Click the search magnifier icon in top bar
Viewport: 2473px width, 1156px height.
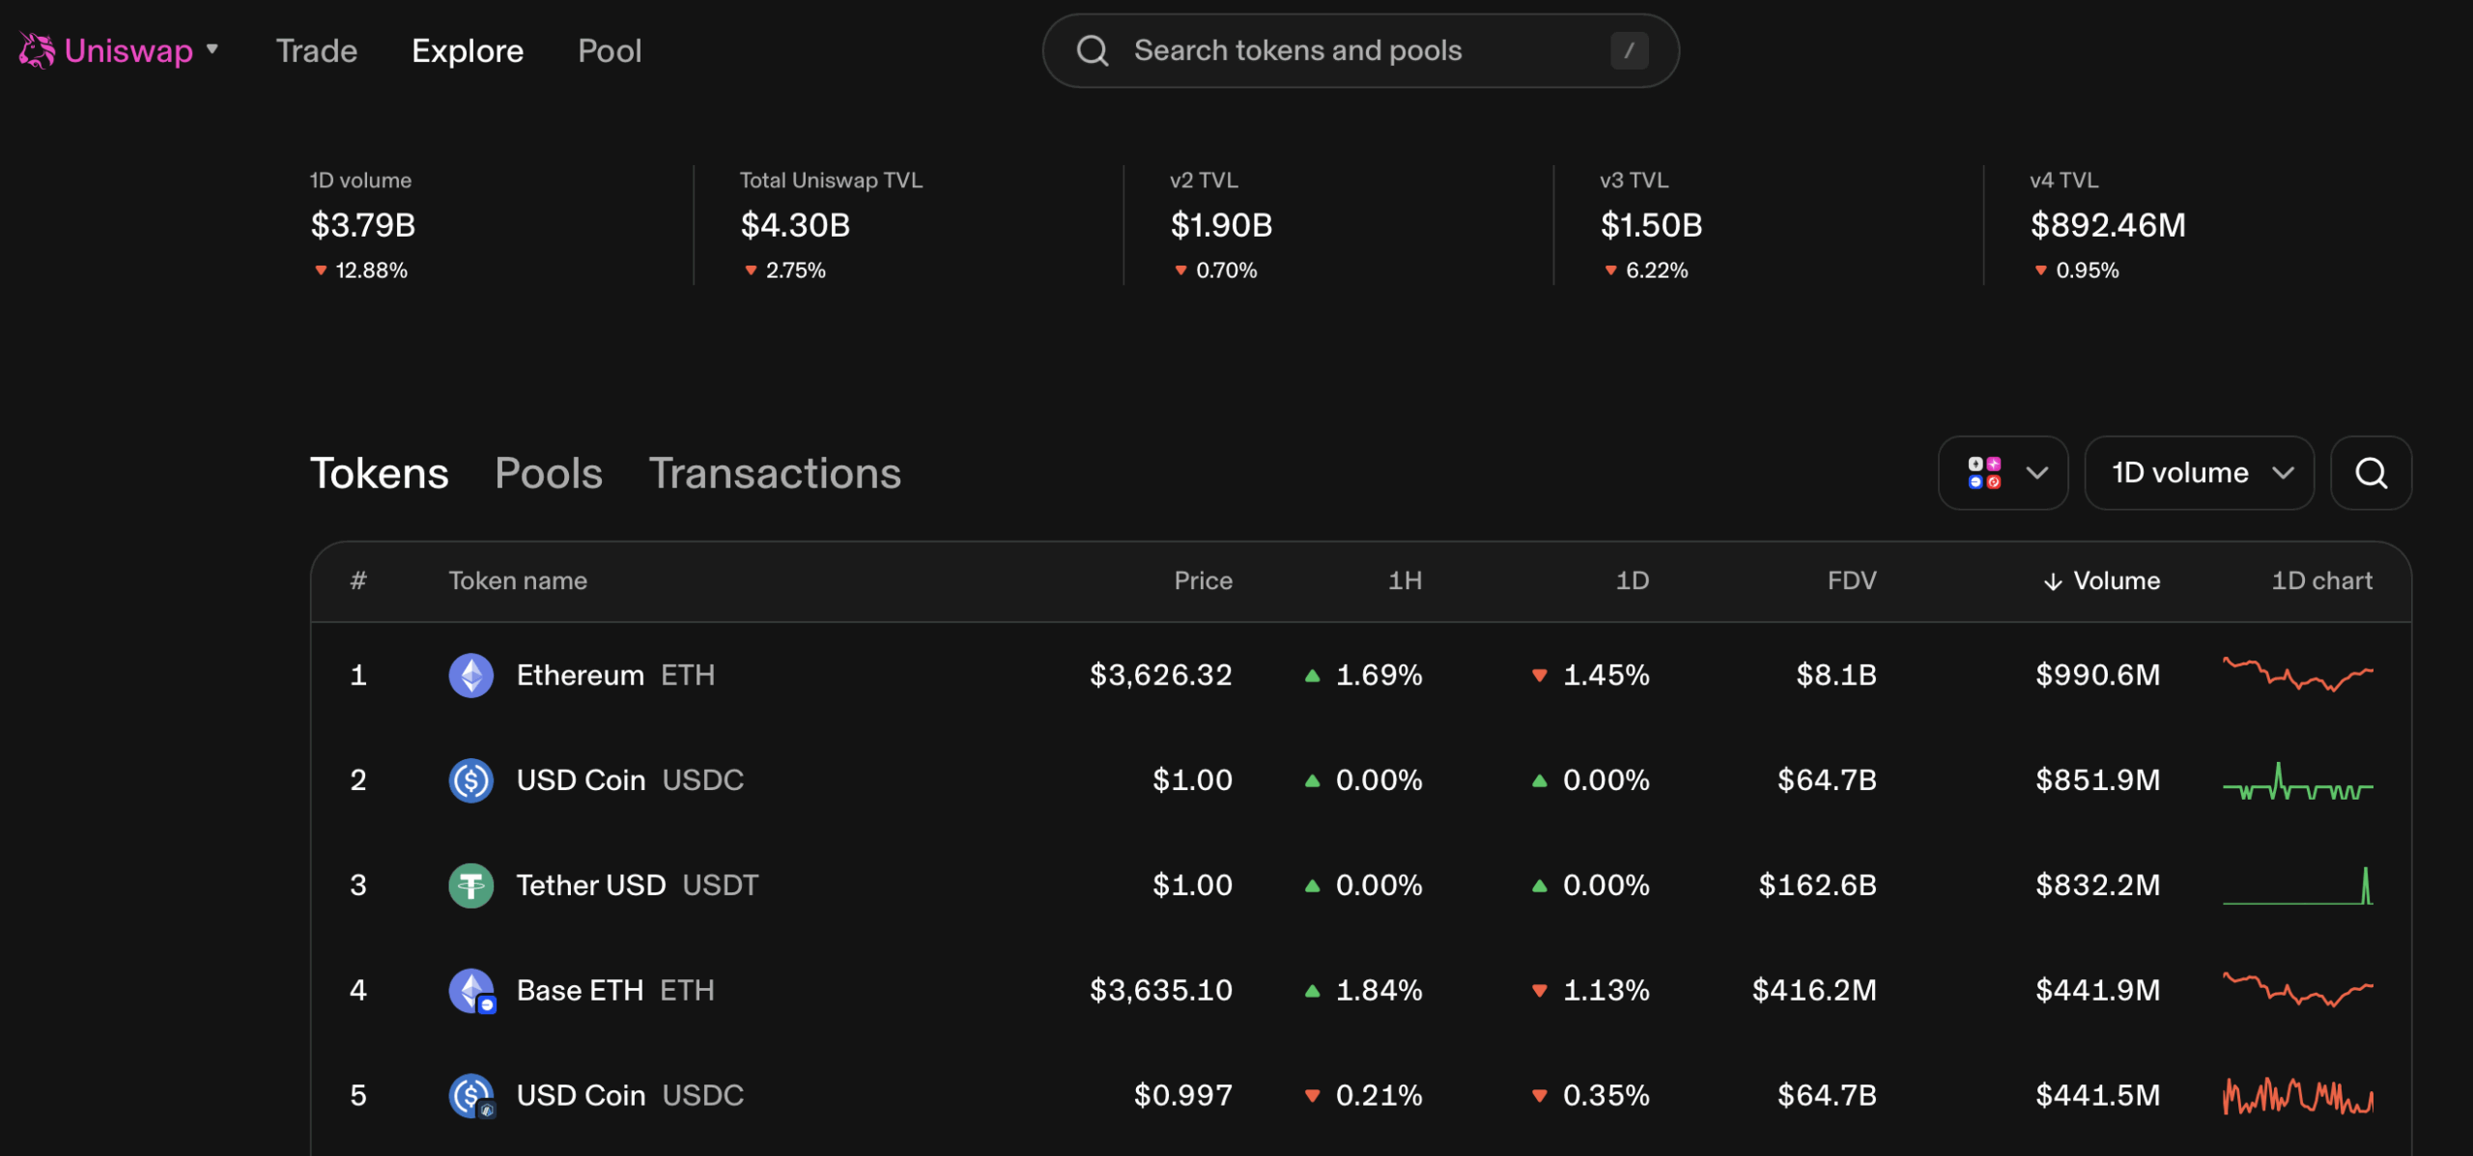tap(1093, 50)
